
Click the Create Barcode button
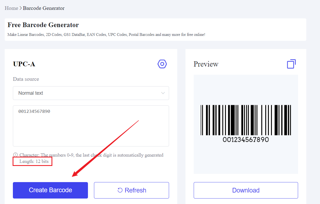click(50, 190)
